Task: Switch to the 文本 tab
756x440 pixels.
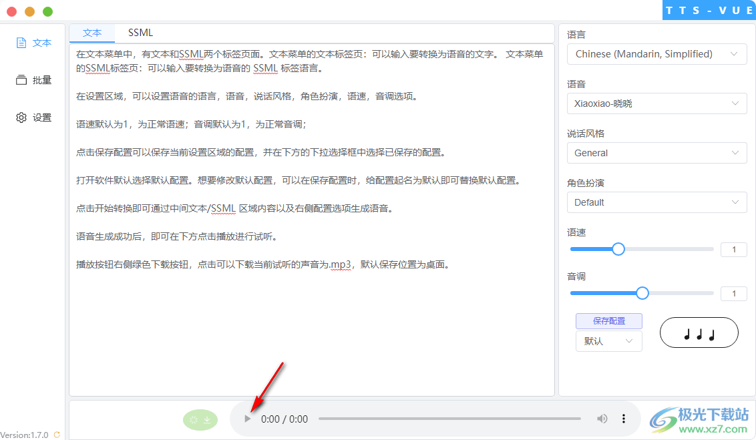Action: point(92,32)
